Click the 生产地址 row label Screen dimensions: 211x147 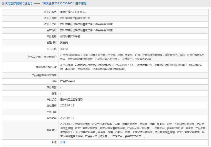pos(52,30)
